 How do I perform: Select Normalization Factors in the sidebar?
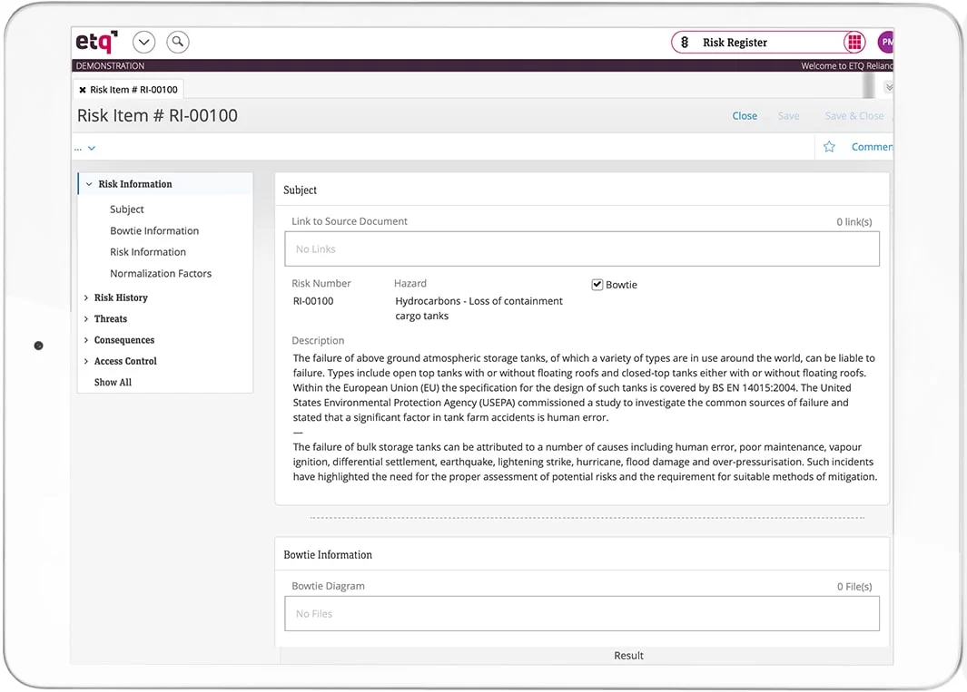pyautogui.click(x=161, y=273)
